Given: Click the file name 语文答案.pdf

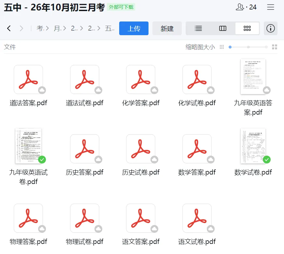Looking at the screenshot, I should [x=141, y=242].
